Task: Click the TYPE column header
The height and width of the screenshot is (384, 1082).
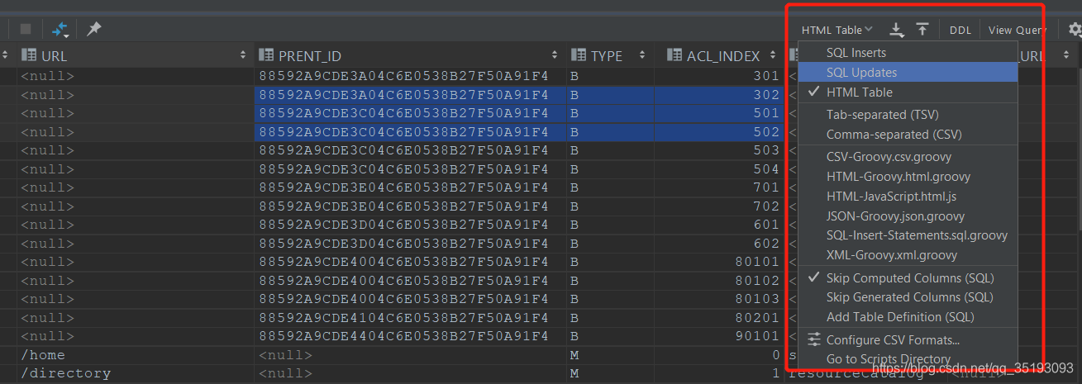Action: coord(610,55)
